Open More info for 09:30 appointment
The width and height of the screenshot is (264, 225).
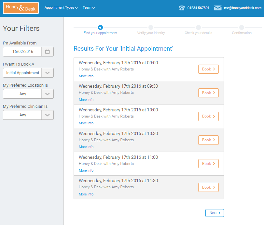86,100
